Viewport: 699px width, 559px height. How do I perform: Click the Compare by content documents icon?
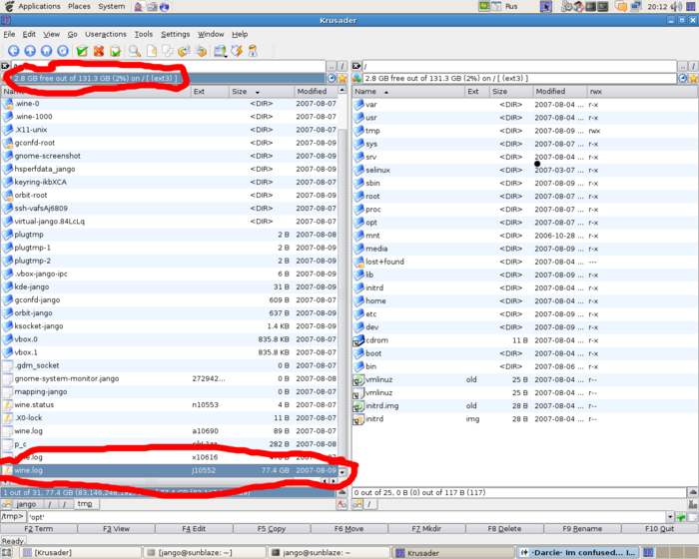tap(168, 51)
